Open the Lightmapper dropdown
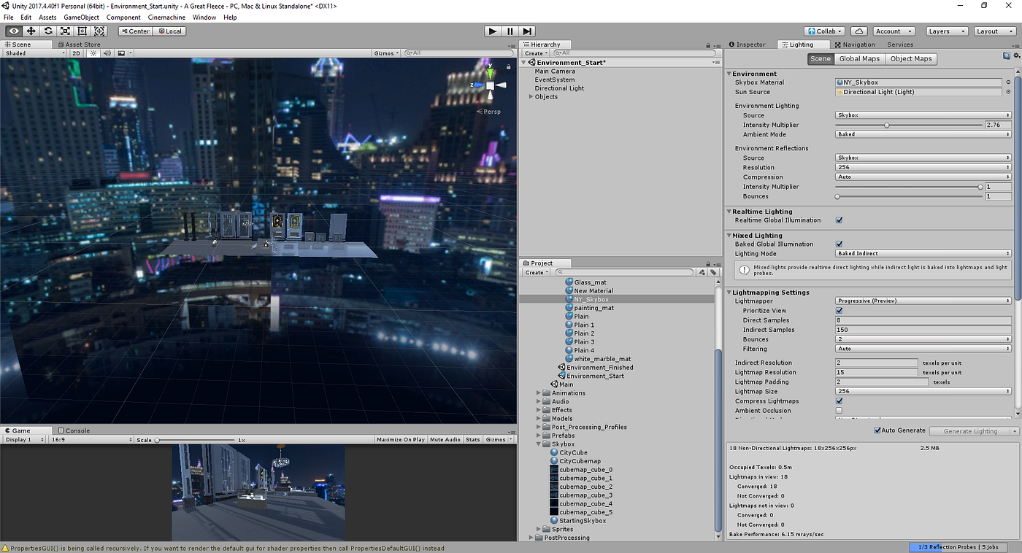Viewport: 1022px width, 553px height. (922, 300)
